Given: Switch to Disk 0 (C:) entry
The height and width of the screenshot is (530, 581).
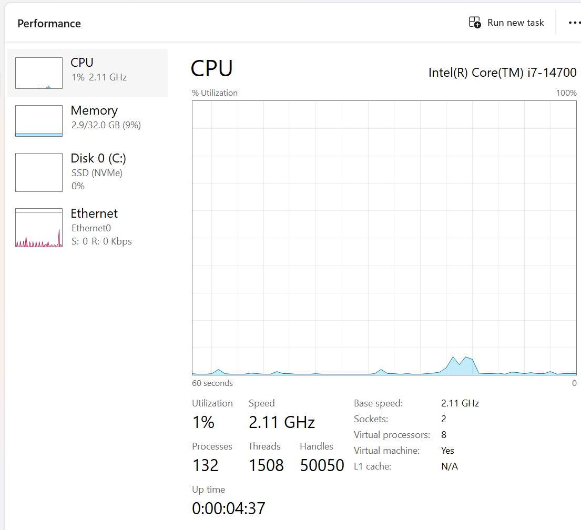Looking at the screenshot, I should 98,158.
